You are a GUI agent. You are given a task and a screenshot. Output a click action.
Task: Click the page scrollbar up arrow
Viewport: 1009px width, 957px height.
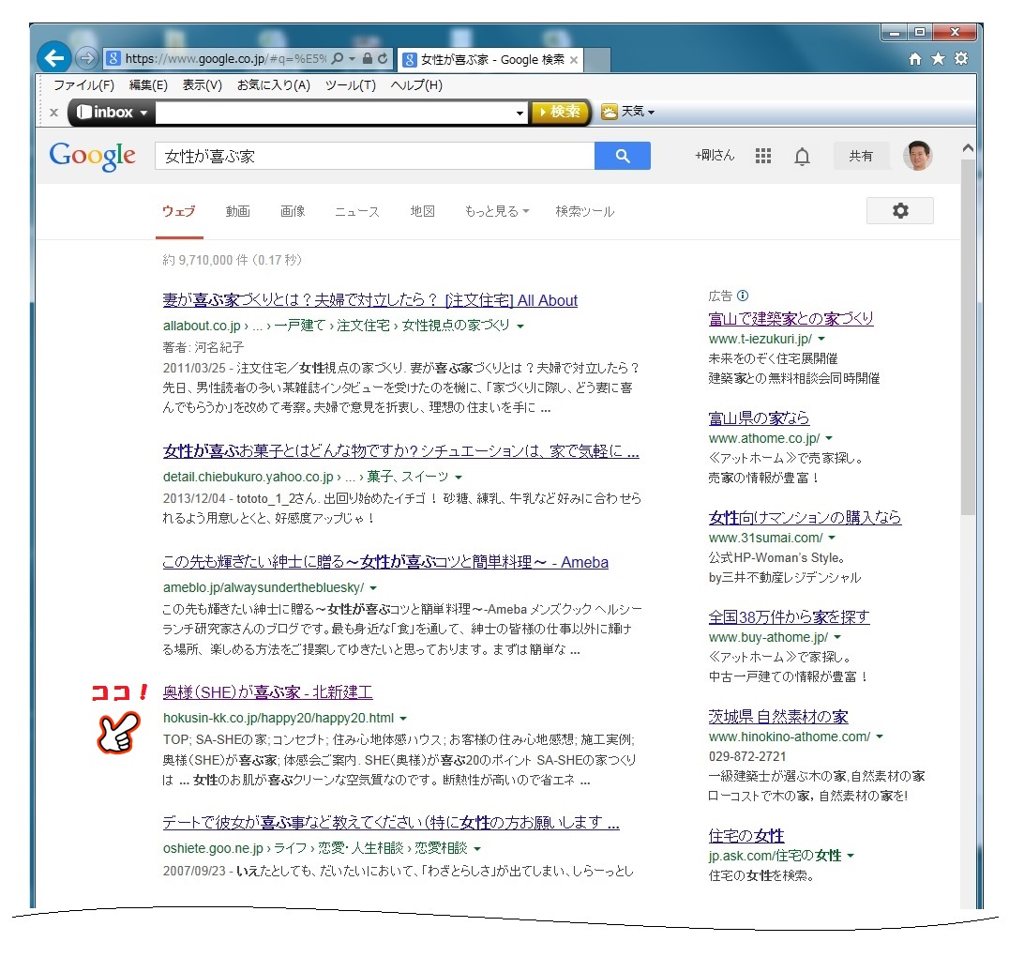click(x=967, y=148)
